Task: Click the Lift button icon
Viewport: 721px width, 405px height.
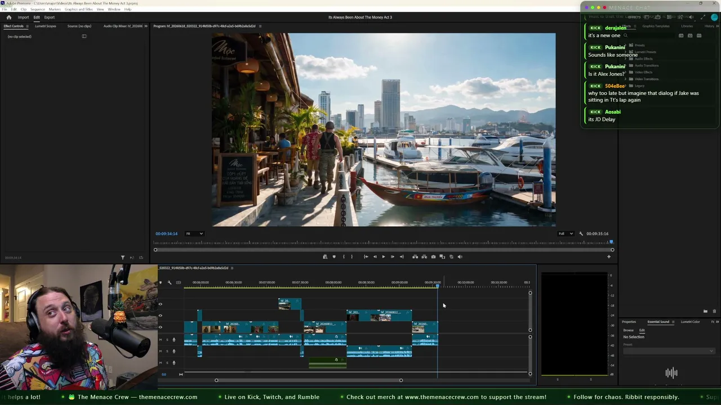Action: pos(415,257)
